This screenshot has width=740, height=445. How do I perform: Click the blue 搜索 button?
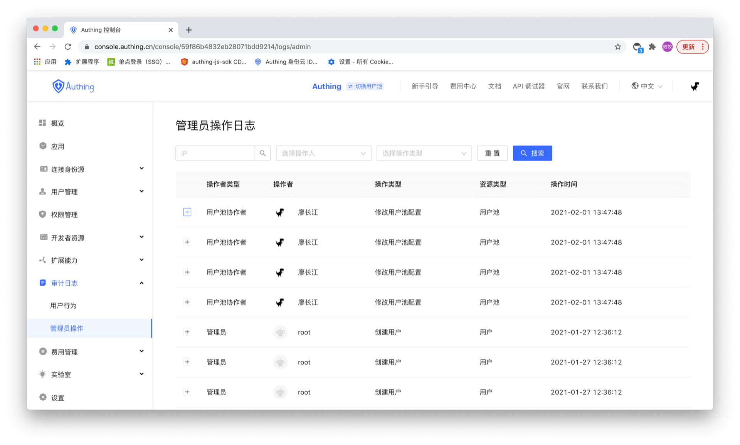pos(532,153)
